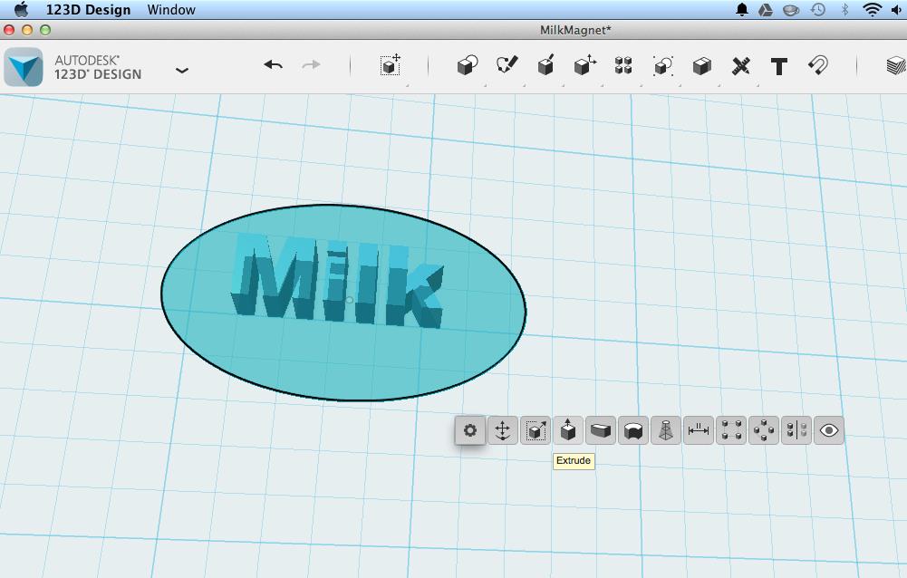The width and height of the screenshot is (907, 578).
Task: Select the 3D Milk text object
Action: 337,280
